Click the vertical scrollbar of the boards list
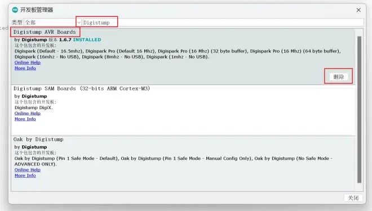The image size is (372, 211). click(x=359, y=110)
